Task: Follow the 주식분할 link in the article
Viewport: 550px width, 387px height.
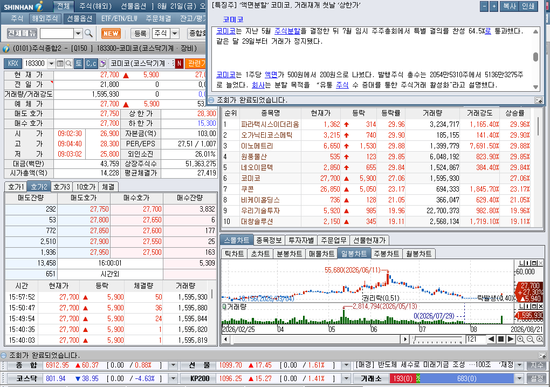Action: tap(287, 31)
